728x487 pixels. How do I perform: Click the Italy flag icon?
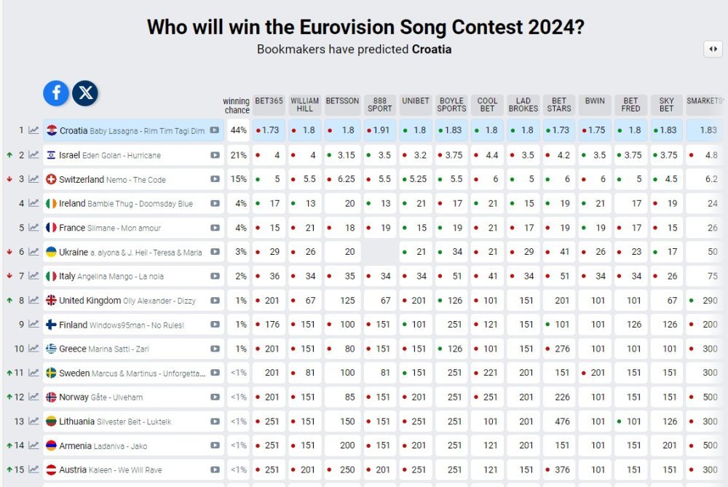tap(51, 276)
